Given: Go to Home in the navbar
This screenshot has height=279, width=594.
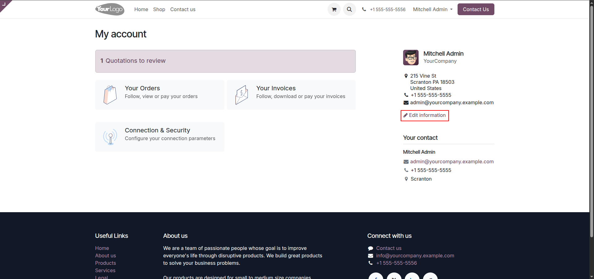Looking at the screenshot, I should click(141, 9).
